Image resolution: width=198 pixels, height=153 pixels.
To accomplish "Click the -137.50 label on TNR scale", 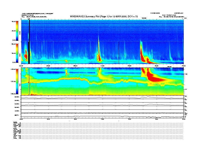I will (13, 81).
